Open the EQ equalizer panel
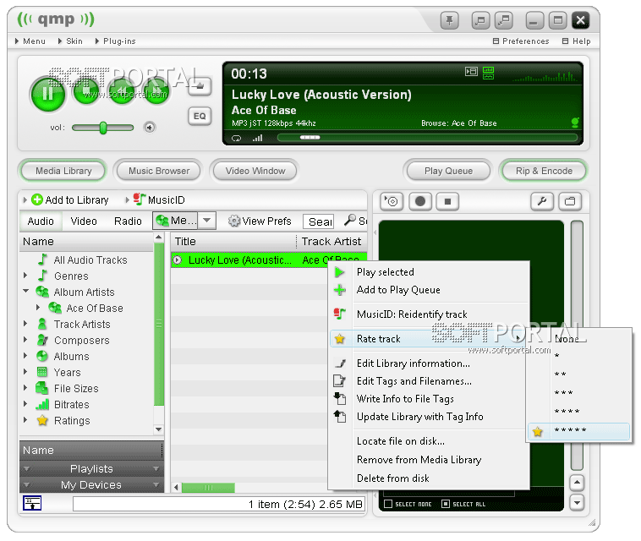Viewport: 641px width, 541px height. (x=200, y=116)
